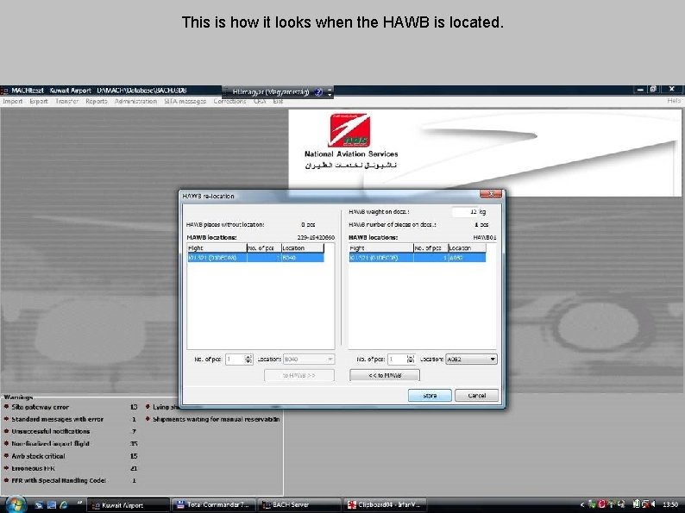Click the Kuwait Airport taskbar button
The image size is (685, 513).
click(128, 504)
